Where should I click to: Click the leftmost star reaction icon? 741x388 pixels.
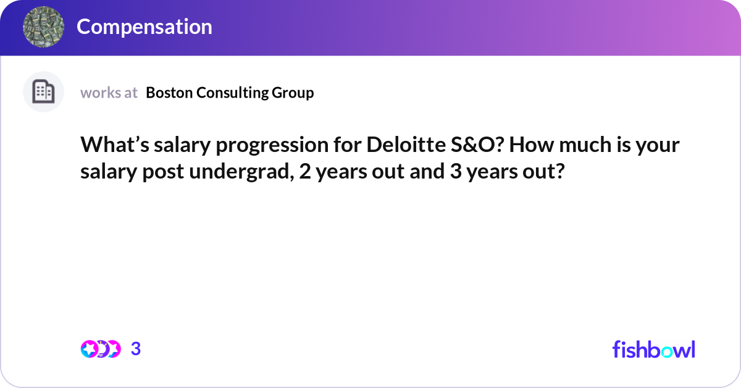(x=88, y=349)
